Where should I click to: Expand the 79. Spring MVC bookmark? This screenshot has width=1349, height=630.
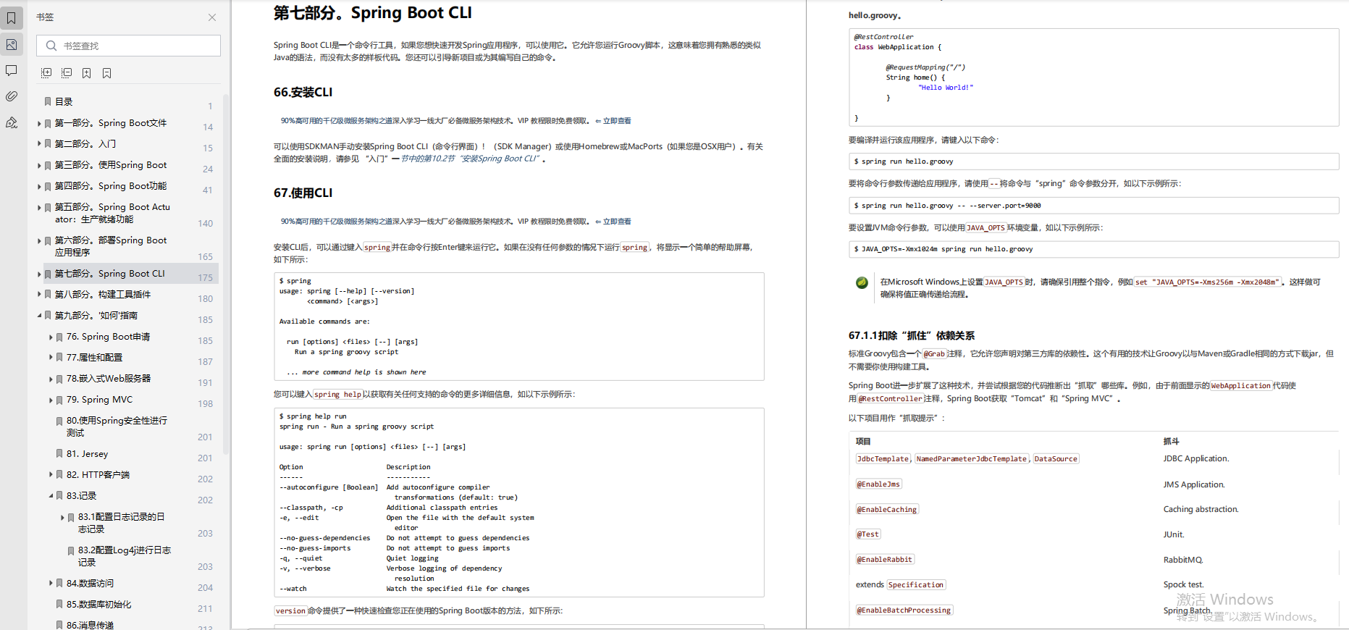[x=51, y=400]
